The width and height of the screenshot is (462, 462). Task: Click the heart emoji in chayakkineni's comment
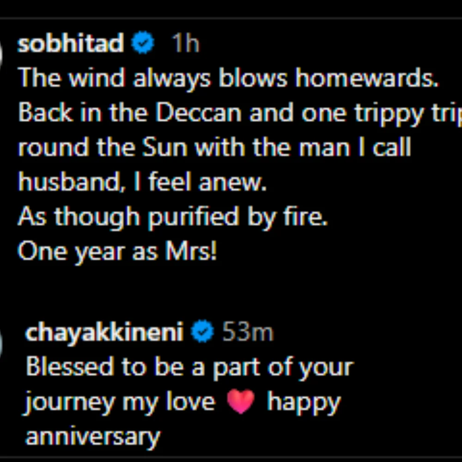point(241,401)
